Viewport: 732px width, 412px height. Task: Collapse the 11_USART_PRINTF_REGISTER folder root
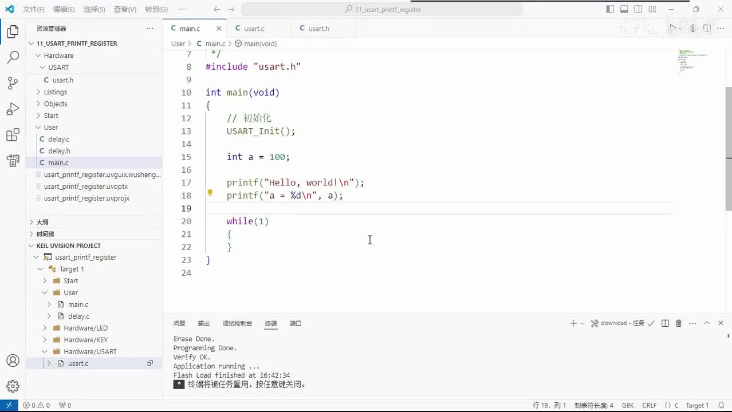click(x=32, y=43)
